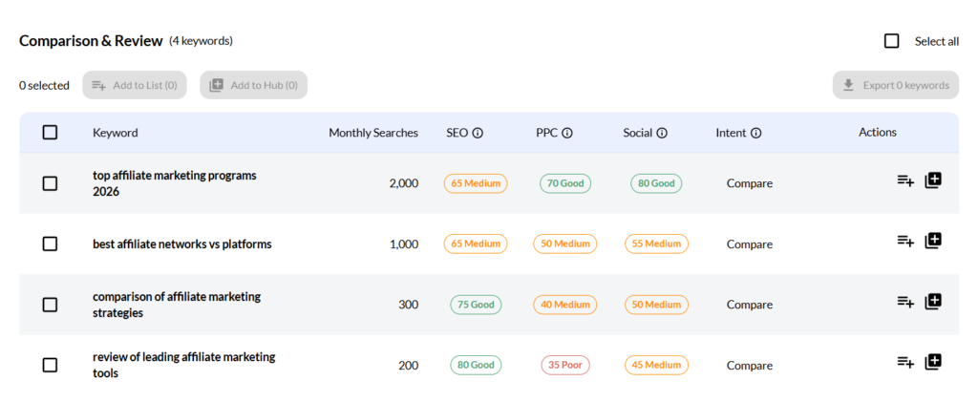Click the SEO column info icon

pos(478,134)
